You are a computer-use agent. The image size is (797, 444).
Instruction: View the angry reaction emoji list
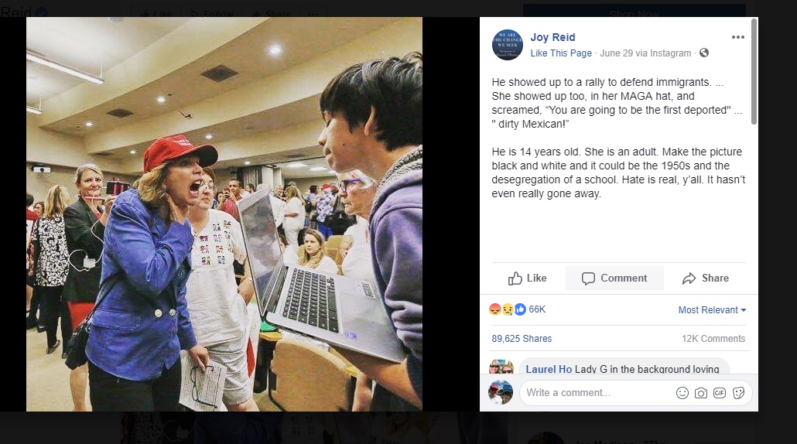[x=495, y=309]
